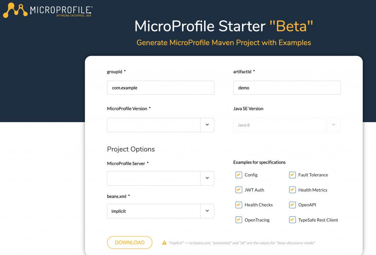Toggle the Health Metrics checkbox
This screenshot has width=376, height=255.
tap(292, 190)
